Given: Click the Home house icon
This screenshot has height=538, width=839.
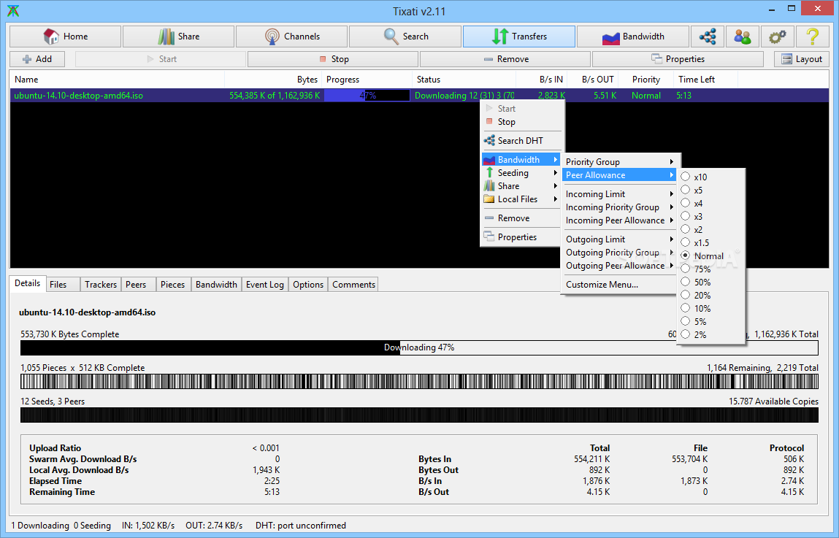Looking at the screenshot, I should (x=51, y=36).
